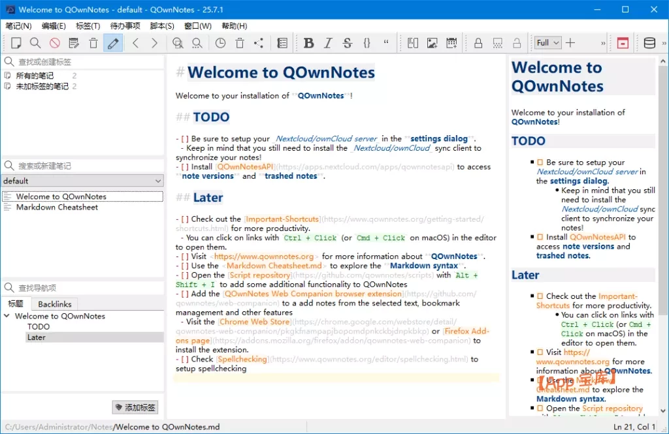Screen dimensions: 669x434
Task: Insert a code block with braces icon
Action: coord(367,43)
